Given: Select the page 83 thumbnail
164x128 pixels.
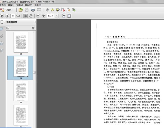Looking at the screenshot, I should pos(21,42).
